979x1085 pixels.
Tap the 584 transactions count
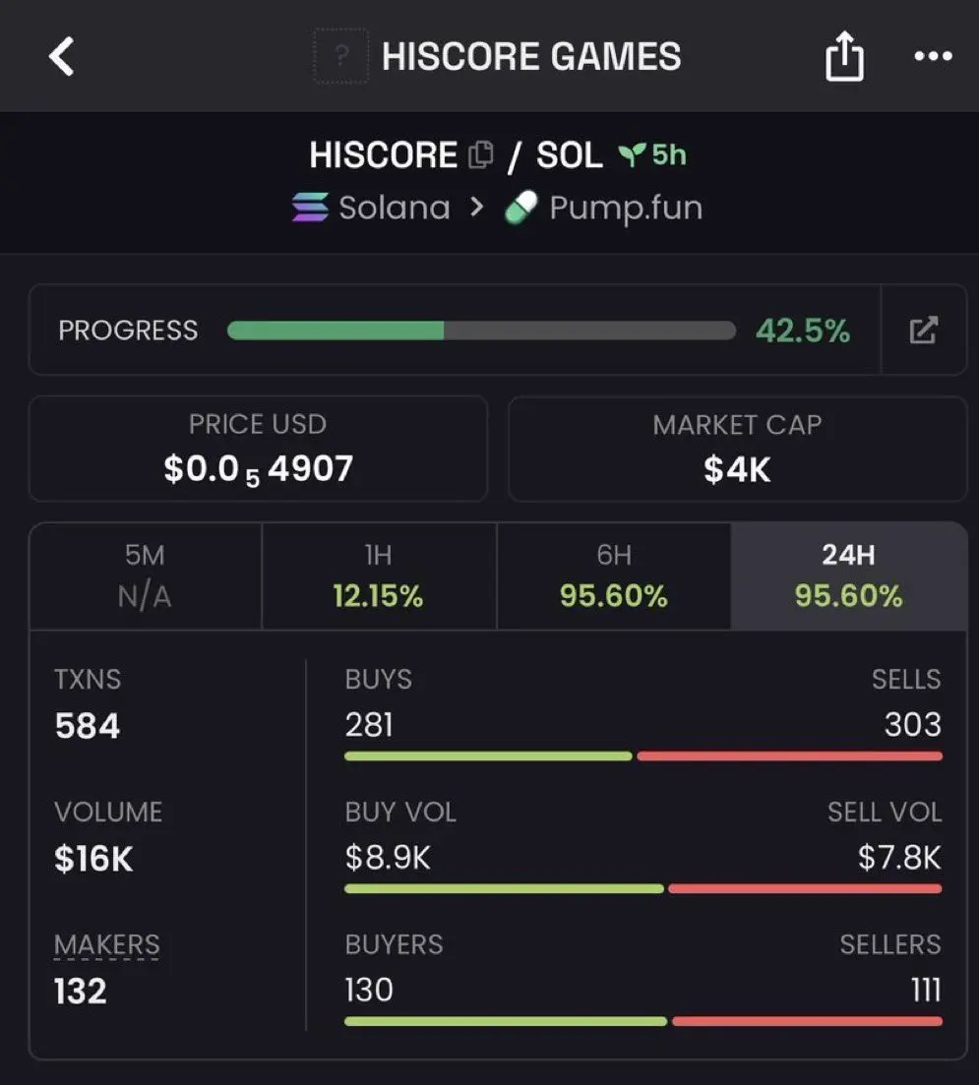[88, 726]
